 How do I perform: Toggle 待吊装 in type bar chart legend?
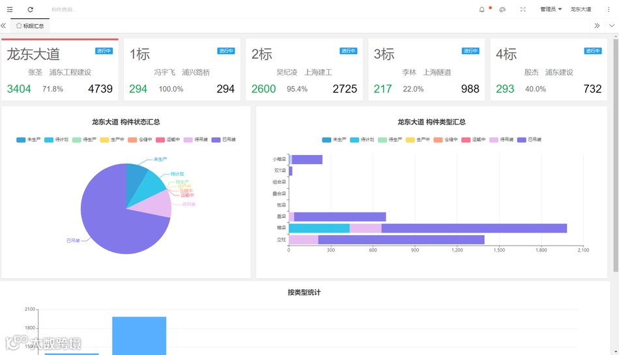[x=501, y=139]
